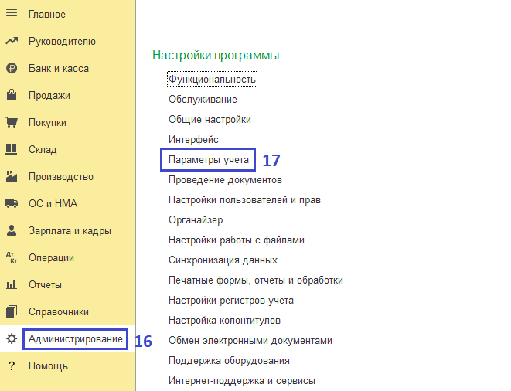511x391 pixels.
Task: Click the factory icon for Производство
Action: tap(12, 177)
